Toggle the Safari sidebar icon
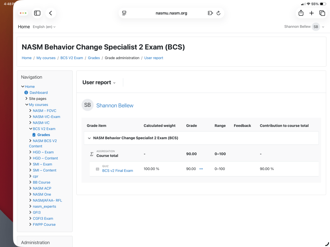Image resolution: width=330 pixels, height=247 pixels. coord(37,13)
